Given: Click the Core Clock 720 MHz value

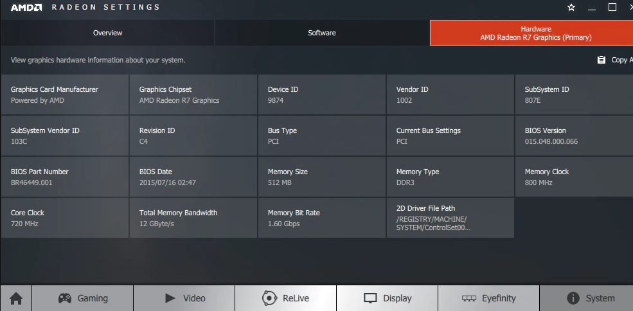Looking at the screenshot, I should [24, 224].
